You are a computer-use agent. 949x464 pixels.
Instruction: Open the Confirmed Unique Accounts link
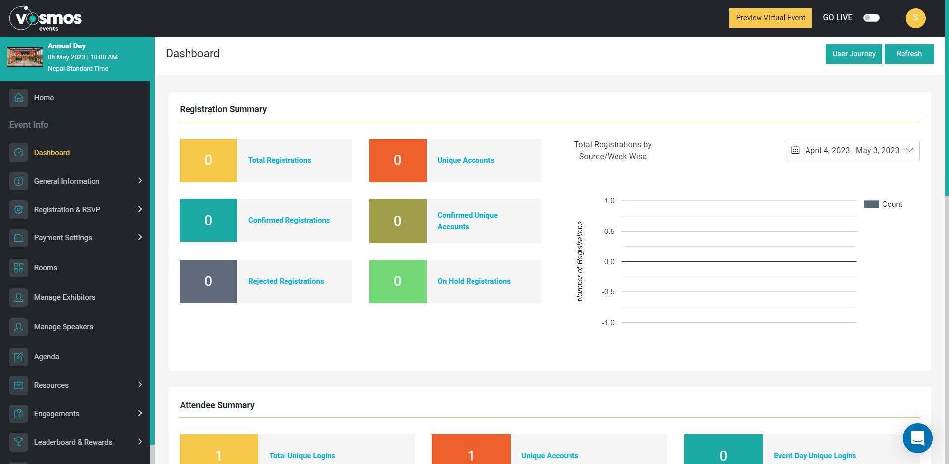[468, 221]
